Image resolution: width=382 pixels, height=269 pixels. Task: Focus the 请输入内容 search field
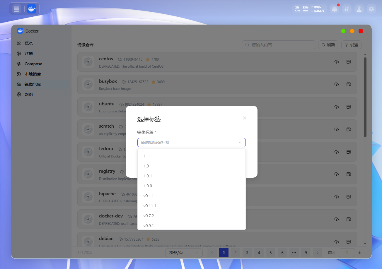pos(279,45)
